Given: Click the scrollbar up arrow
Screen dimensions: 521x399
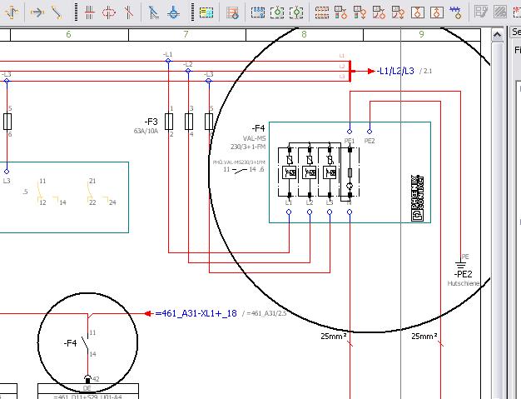Looking at the screenshot, I should (x=497, y=35).
